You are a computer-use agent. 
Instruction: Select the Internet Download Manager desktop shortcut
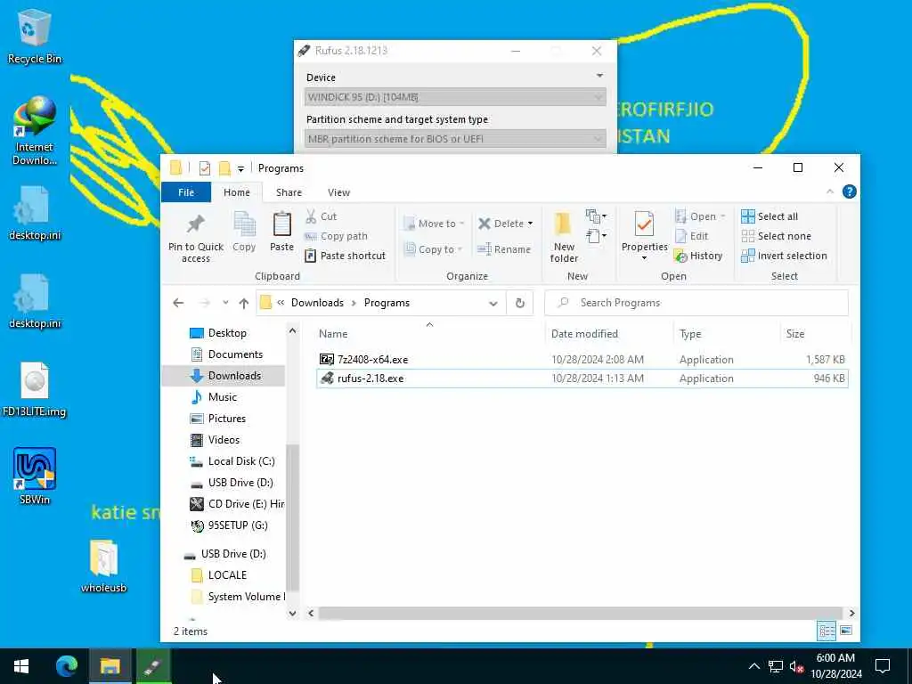pos(34,130)
